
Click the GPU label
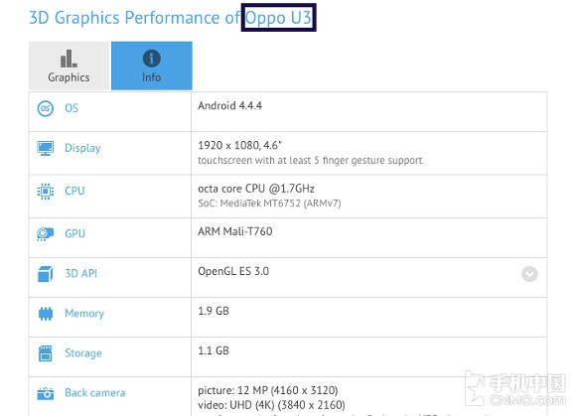click(74, 234)
